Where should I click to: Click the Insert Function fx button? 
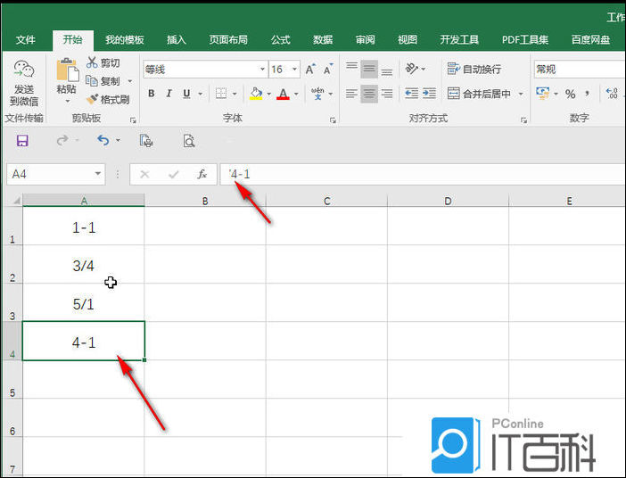click(x=202, y=174)
